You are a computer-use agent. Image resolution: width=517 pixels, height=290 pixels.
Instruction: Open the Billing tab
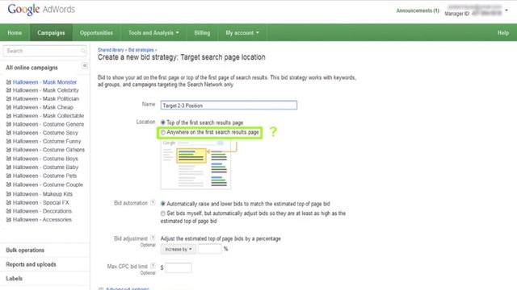tap(202, 33)
